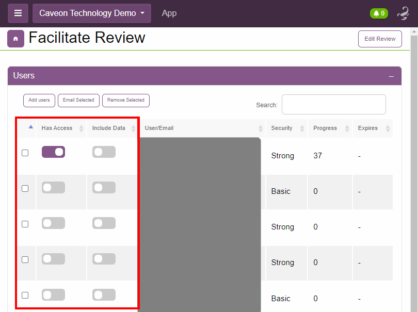Sort by the Has Access column

pos(61,128)
